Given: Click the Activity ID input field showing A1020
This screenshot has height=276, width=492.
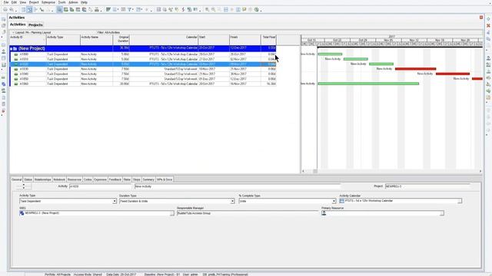Looking at the screenshot, I should [100, 186].
